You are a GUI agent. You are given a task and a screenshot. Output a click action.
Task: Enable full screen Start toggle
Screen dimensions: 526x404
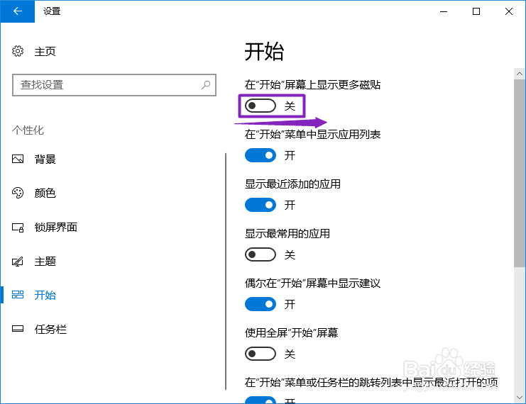pyautogui.click(x=261, y=354)
